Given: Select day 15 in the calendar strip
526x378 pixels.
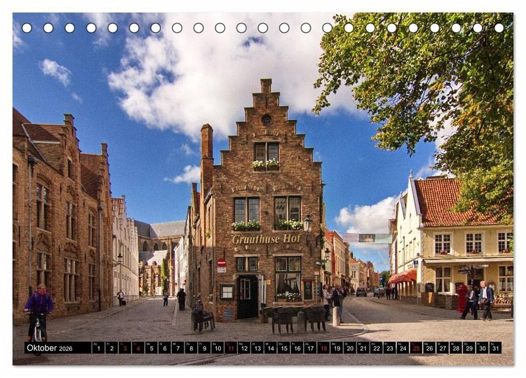Looking at the screenshot, I should (283, 348).
